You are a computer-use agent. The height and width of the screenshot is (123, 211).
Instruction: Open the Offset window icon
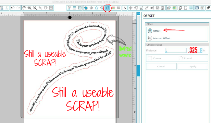point(107,8)
